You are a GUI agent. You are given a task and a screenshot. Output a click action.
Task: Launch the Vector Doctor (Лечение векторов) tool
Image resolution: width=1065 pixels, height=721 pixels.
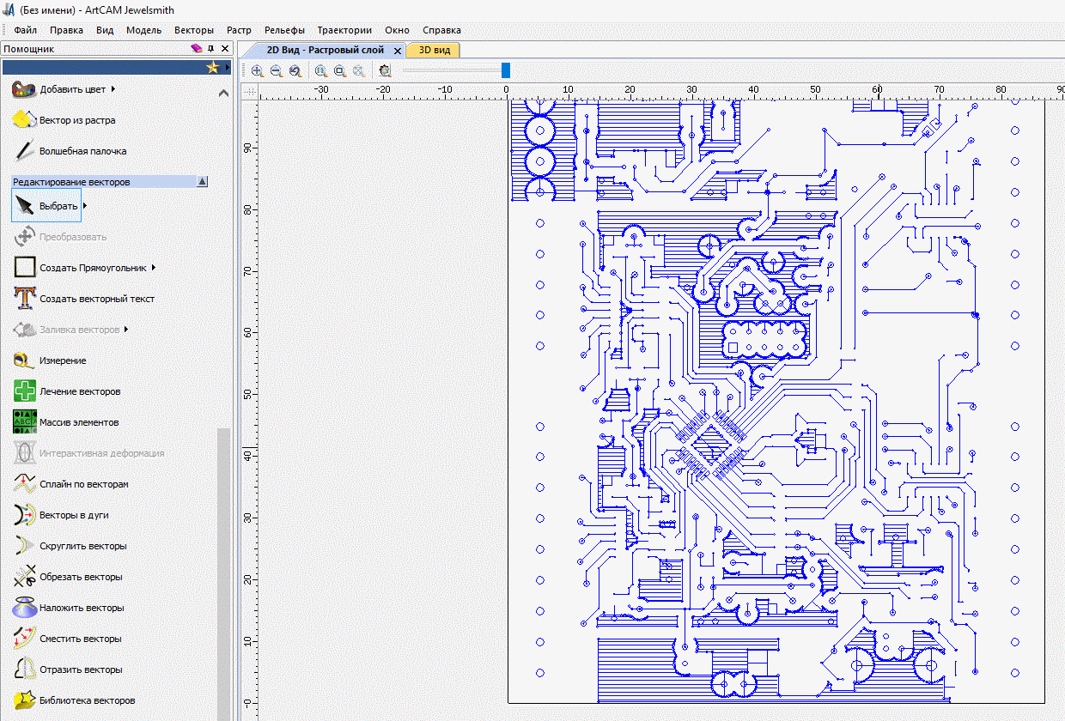click(x=24, y=391)
